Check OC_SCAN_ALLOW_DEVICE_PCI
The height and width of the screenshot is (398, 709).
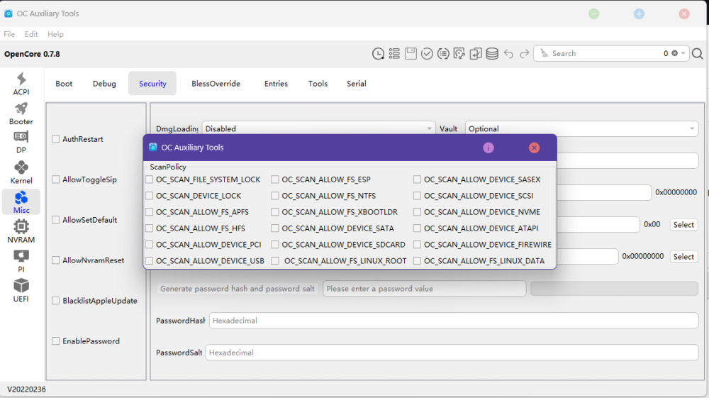click(x=149, y=245)
